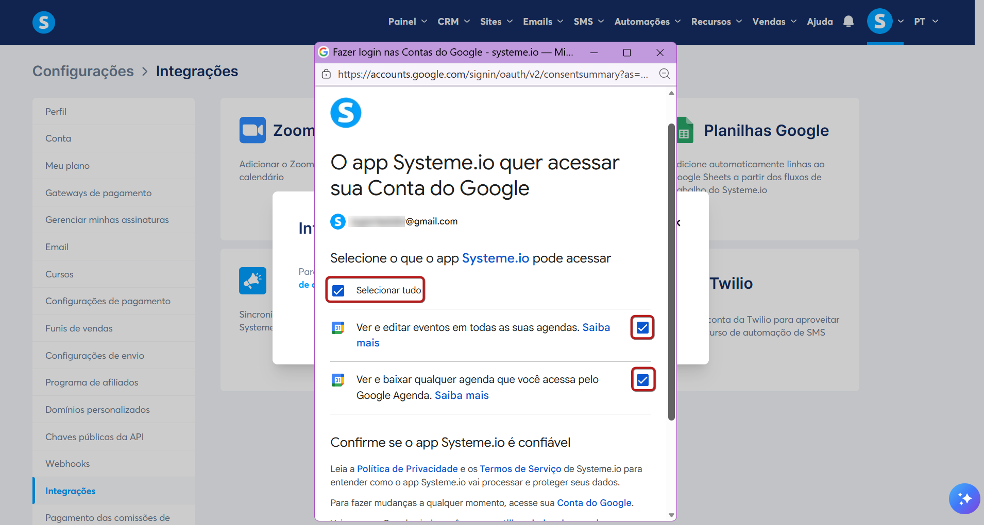Open Programa de afiliados
The height and width of the screenshot is (525, 984).
[113, 382]
